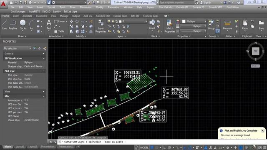The image size is (267, 150).
Task: Click the Save icon in quick access toolbar
Action: [20, 2]
